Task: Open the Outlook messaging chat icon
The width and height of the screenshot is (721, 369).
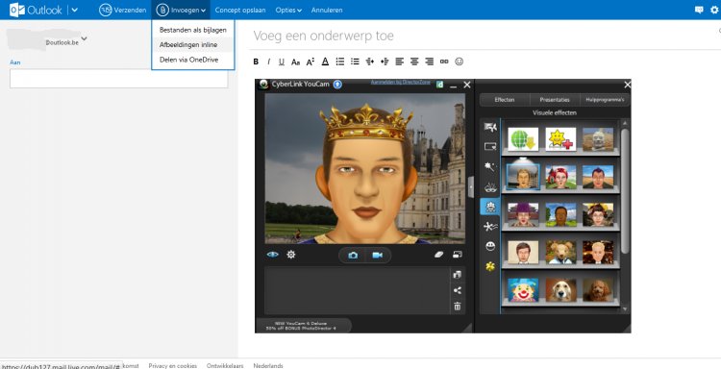Action: (x=699, y=10)
